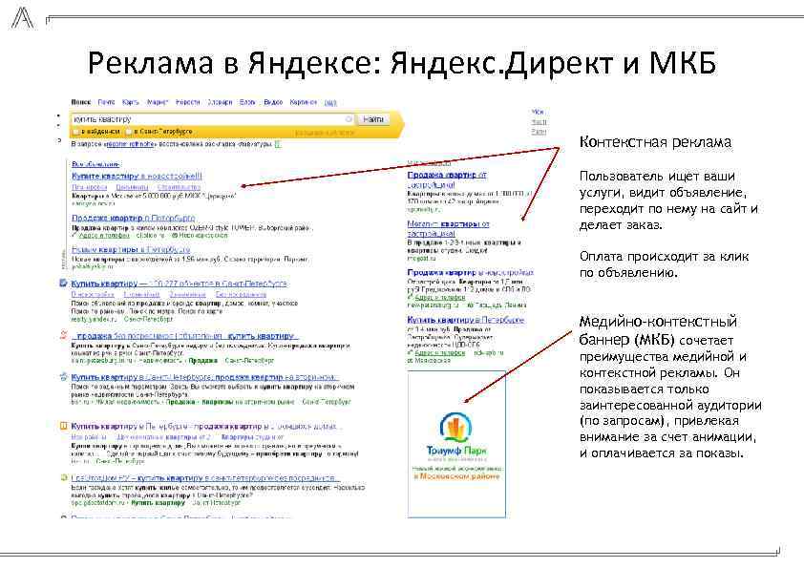Click the Триумф Парк media banner
Screen dimensions: 804x568
(x=456, y=445)
